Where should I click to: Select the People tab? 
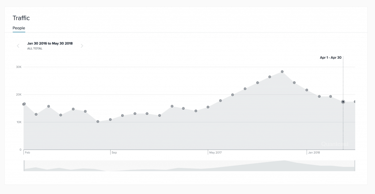click(19, 28)
